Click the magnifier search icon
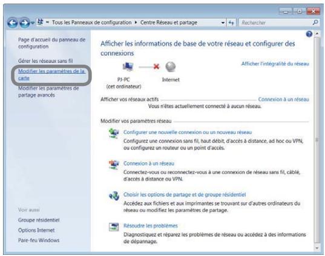The height and width of the screenshot is (256, 325). pos(315,22)
